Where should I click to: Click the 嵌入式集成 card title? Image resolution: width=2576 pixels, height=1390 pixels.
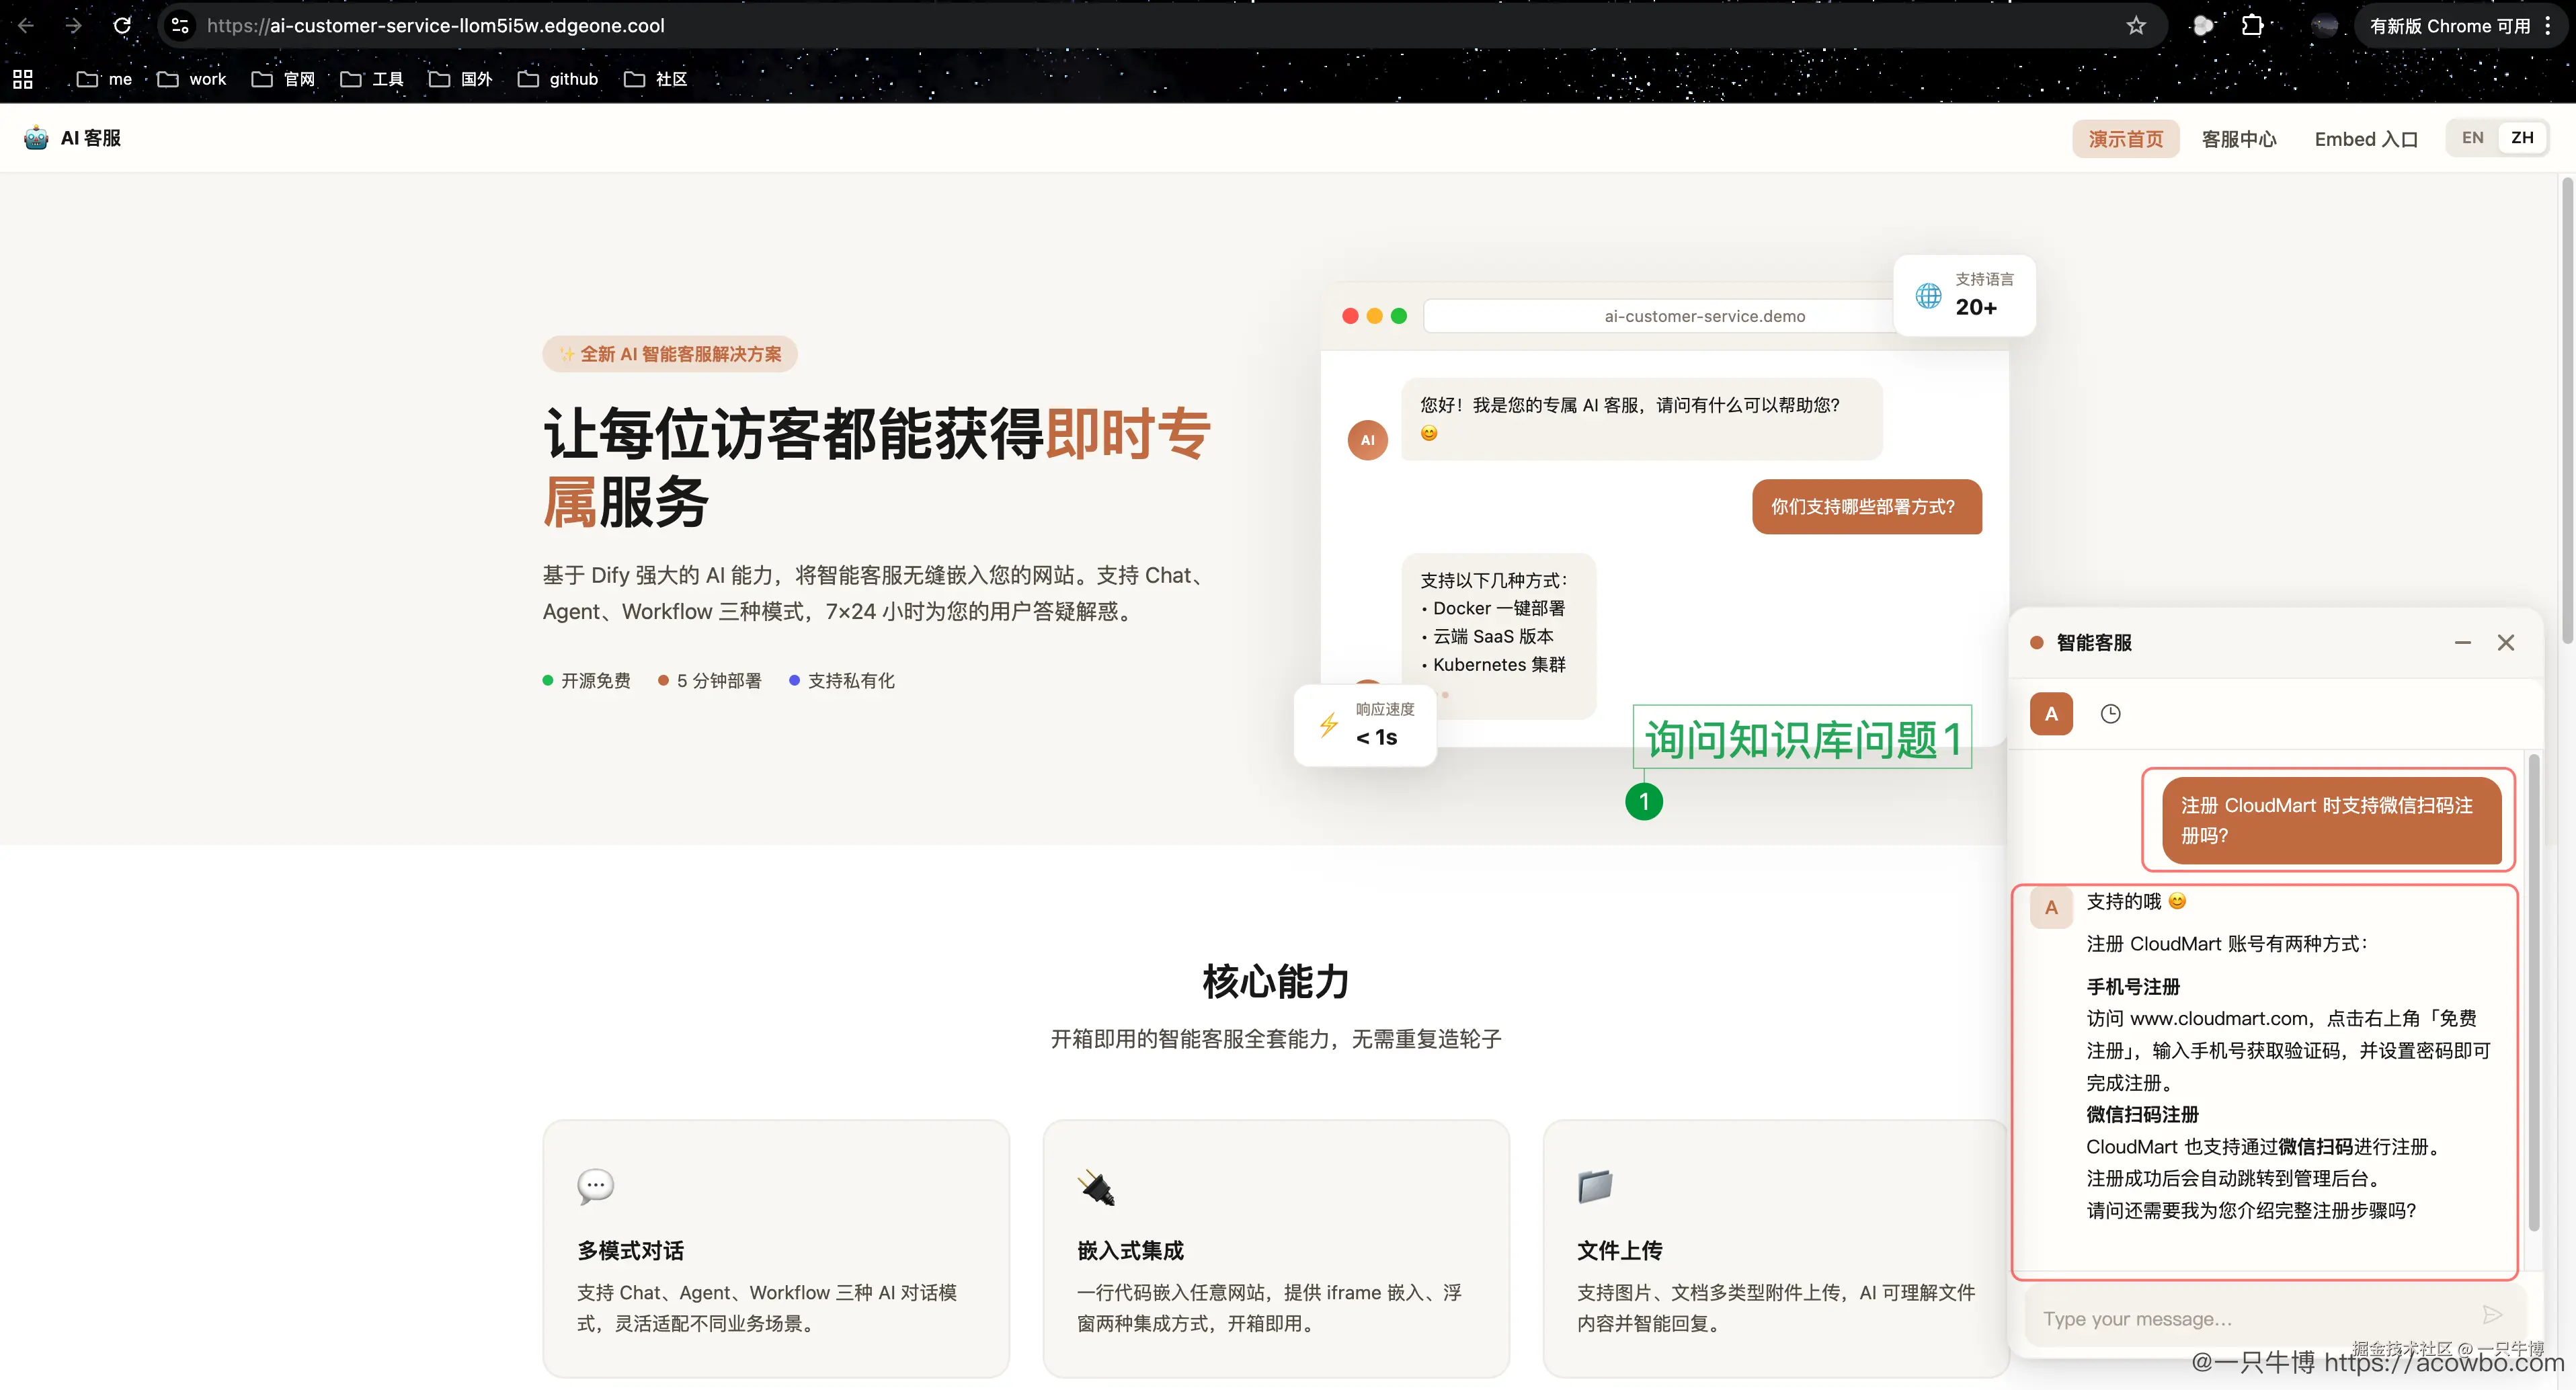point(1130,1251)
